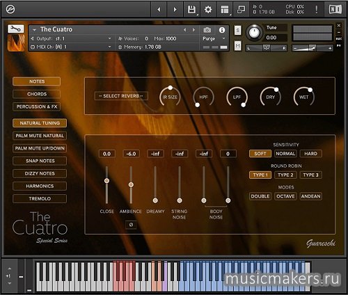348x295 pixels.
Task: Click the ambience phase invert icon
Action: (131, 225)
